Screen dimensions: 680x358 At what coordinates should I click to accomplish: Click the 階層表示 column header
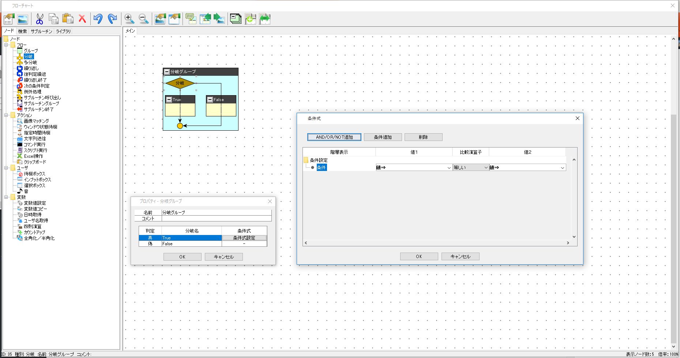[x=339, y=152]
